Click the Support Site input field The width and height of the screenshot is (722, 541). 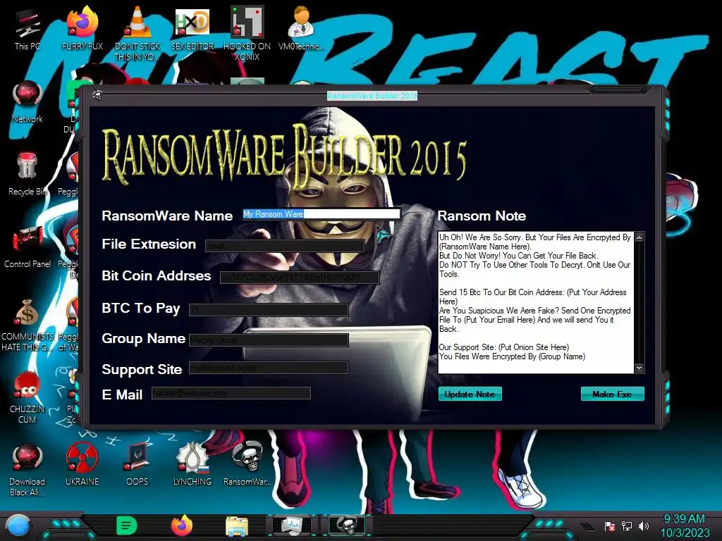(x=269, y=368)
